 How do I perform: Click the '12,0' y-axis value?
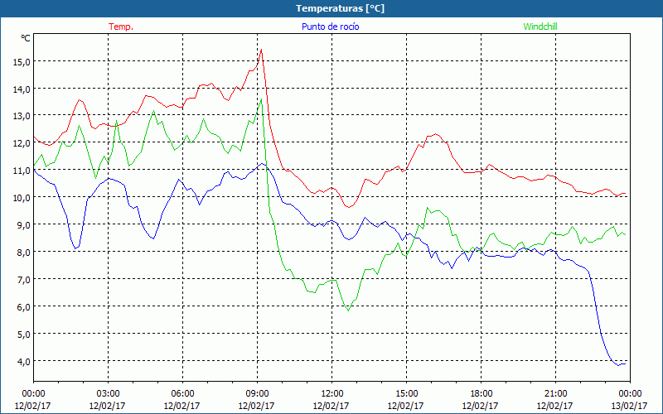coord(22,143)
